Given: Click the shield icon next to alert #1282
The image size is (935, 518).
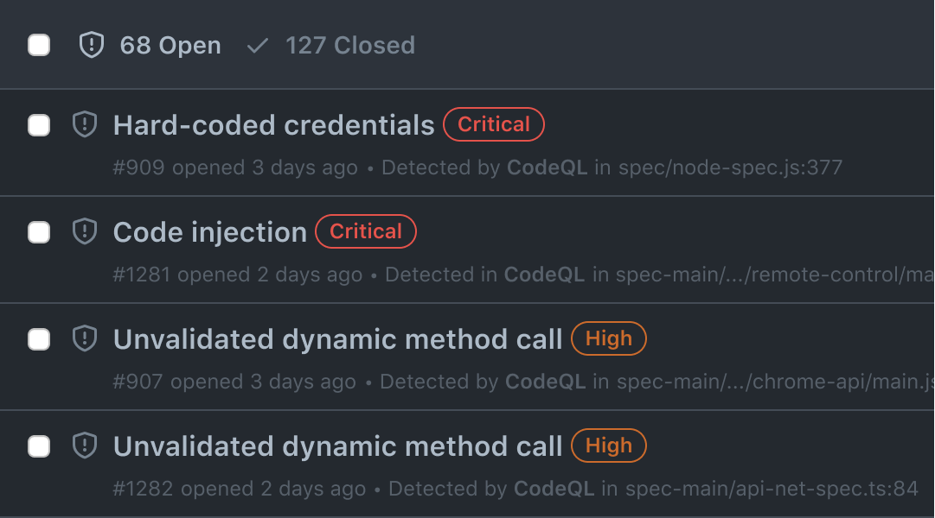Looking at the screenshot, I should [84, 446].
